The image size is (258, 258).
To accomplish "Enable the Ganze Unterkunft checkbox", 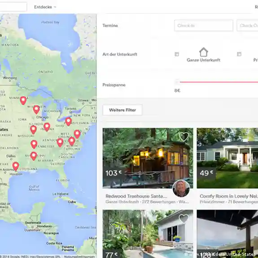I will [177, 54].
